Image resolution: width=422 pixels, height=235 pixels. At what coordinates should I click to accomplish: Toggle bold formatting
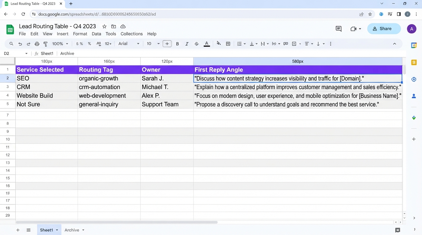click(x=177, y=44)
